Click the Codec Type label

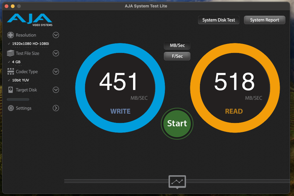click(27, 72)
